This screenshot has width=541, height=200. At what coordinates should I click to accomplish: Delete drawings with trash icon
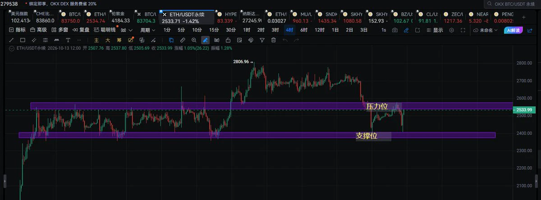273,40
